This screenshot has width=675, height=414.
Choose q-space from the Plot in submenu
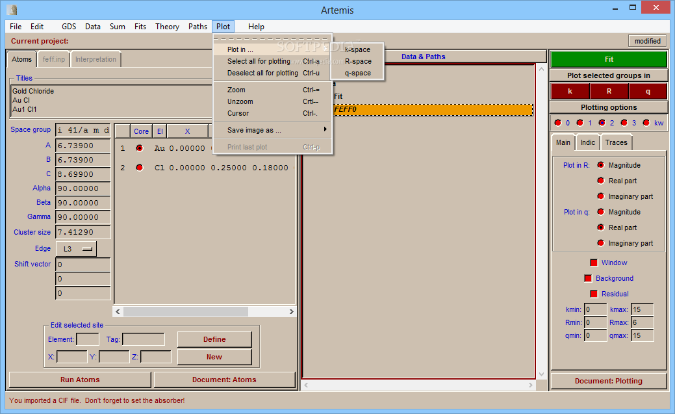(357, 73)
